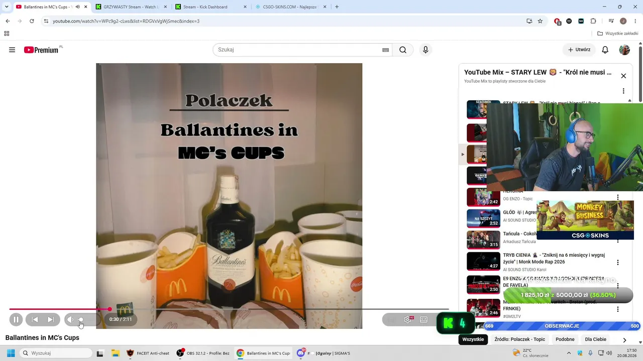Mute the Ballantines tab via speaker icon
Viewport: 643px width, 361px height.
[x=77, y=7]
